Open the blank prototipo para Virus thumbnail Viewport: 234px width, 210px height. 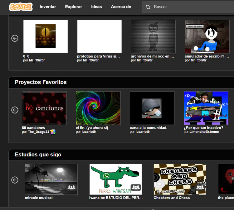pos(100,36)
